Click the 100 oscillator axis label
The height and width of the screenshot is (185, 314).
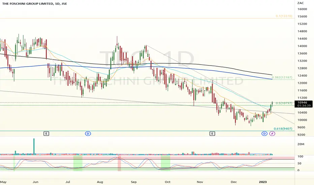pos(300,157)
